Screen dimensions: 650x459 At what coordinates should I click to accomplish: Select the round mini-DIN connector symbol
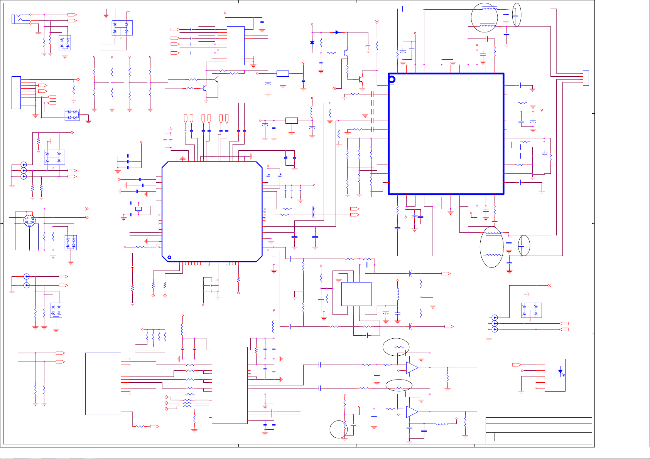[30, 220]
